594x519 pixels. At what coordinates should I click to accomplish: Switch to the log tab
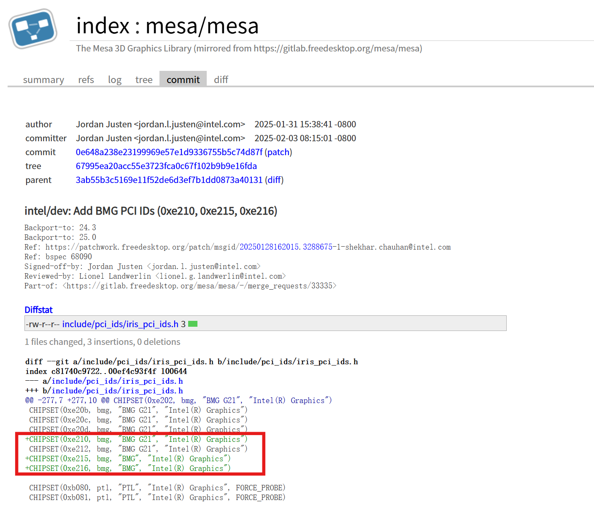click(115, 80)
